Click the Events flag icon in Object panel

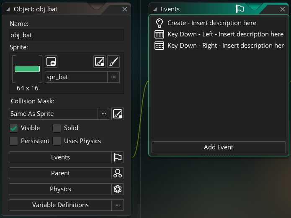click(118, 157)
